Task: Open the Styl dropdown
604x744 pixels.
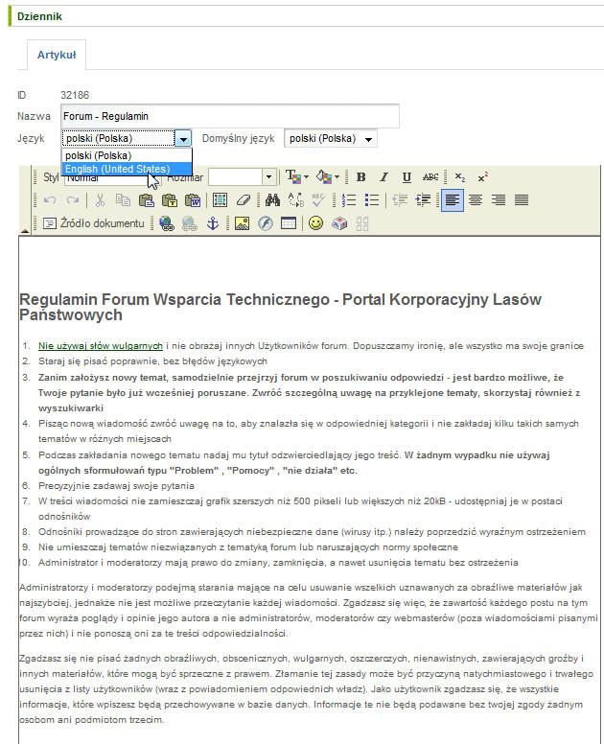Action: point(112,178)
